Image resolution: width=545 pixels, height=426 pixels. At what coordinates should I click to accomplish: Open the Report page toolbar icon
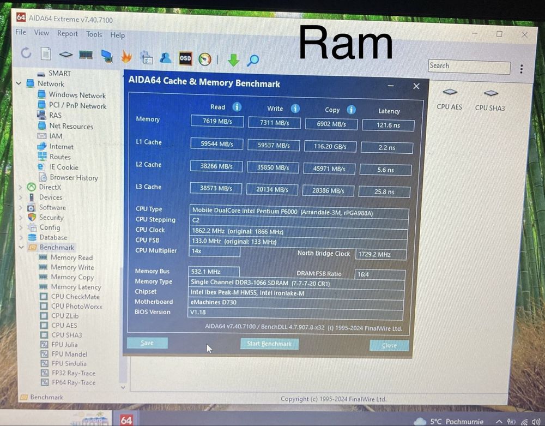[x=46, y=54]
